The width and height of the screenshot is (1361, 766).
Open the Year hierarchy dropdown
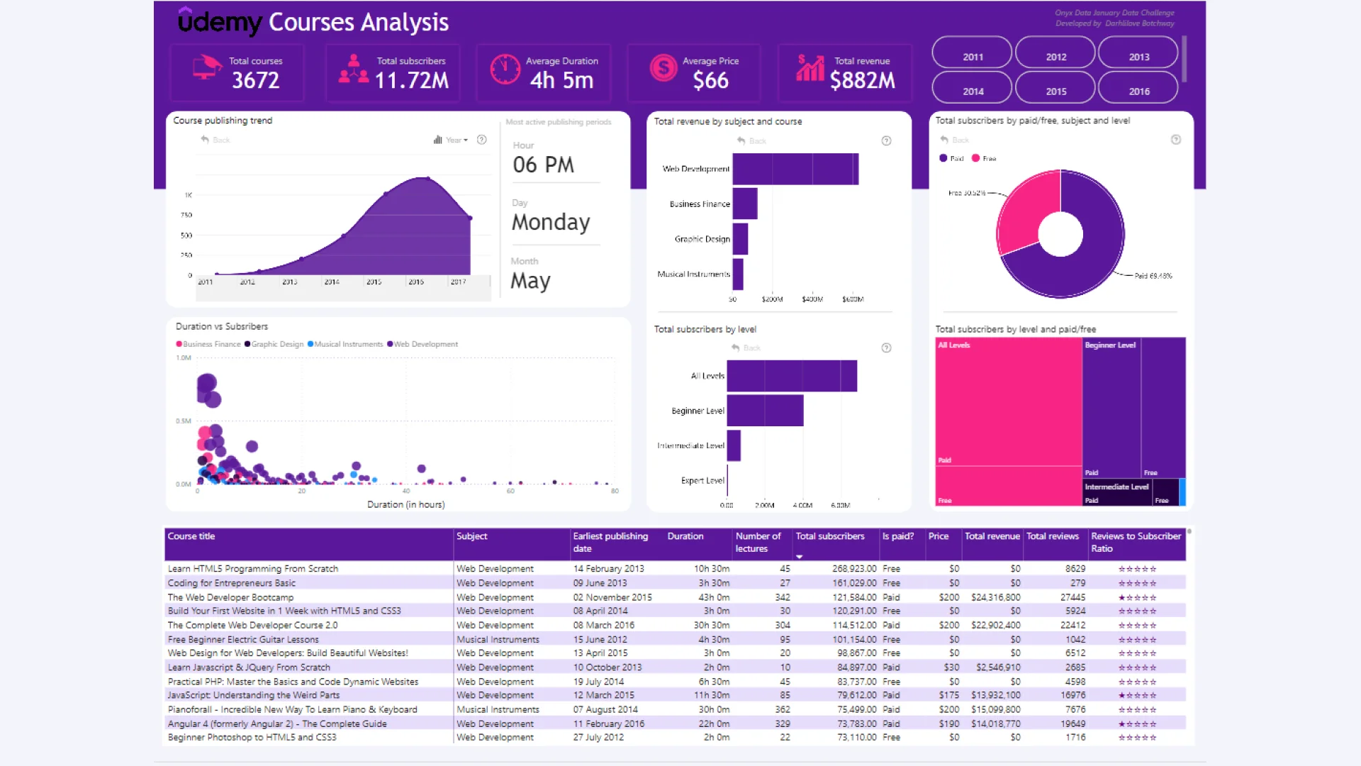click(457, 140)
